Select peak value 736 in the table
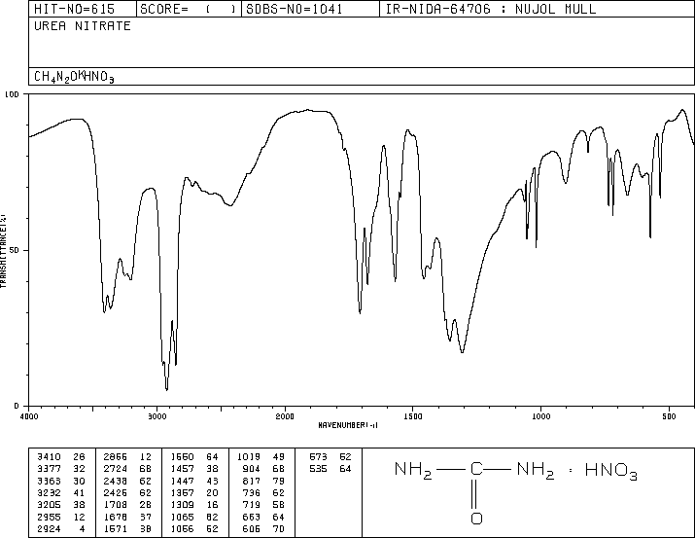 point(252,492)
